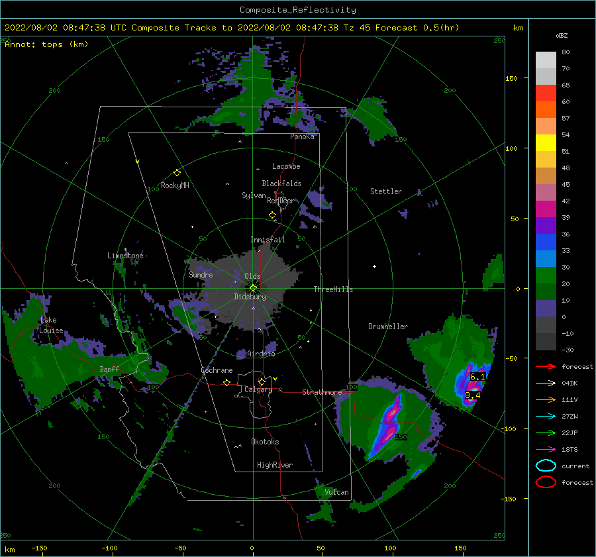The image size is (596, 557).
Task: Click the radar center marker near Olds
Action: click(253, 288)
